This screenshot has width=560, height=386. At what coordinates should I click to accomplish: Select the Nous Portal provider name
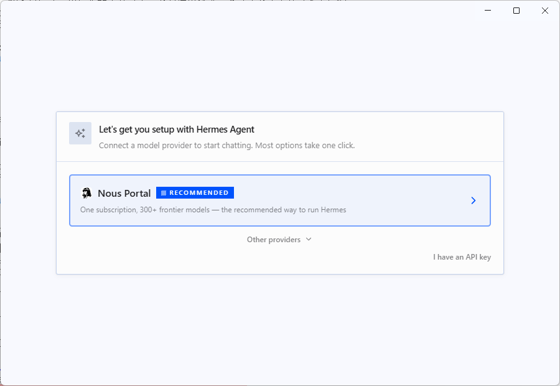[x=124, y=194]
